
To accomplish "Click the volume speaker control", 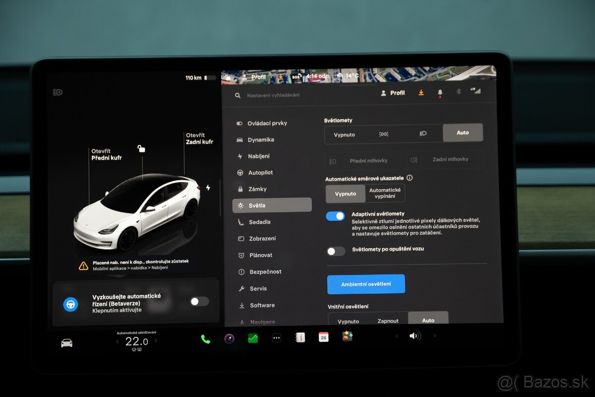I will (x=416, y=336).
